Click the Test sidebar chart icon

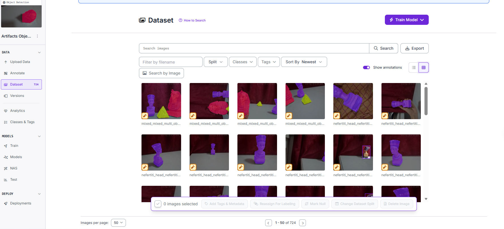[x=6, y=180]
